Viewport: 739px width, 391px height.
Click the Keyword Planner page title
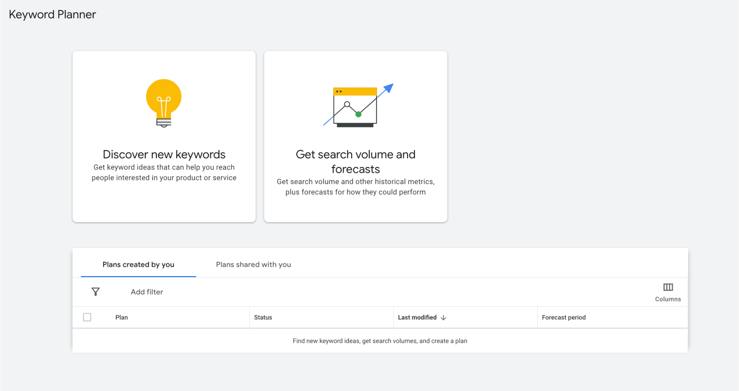(x=52, y=14)
